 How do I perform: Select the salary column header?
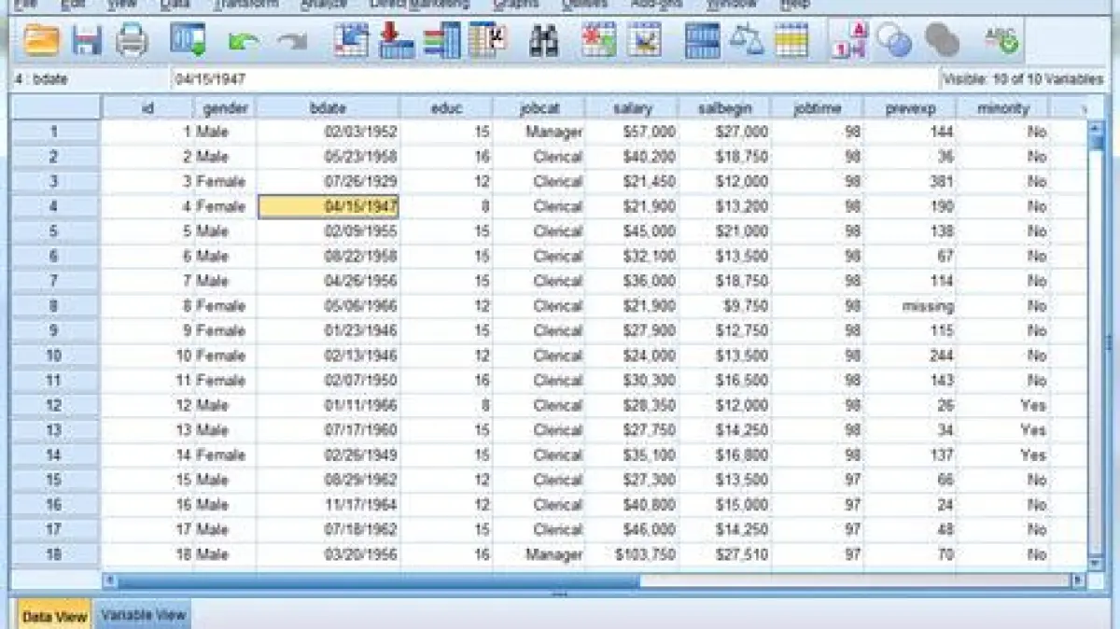coord(632,108)
